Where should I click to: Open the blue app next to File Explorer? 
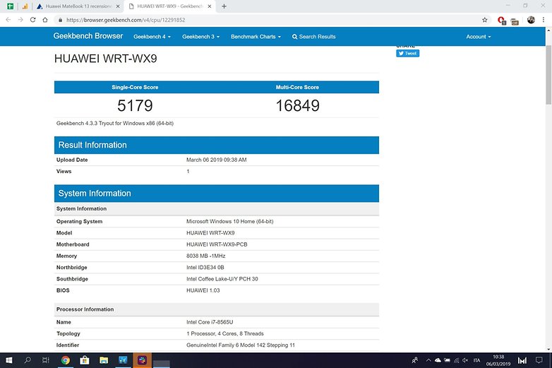coord(123,360)
